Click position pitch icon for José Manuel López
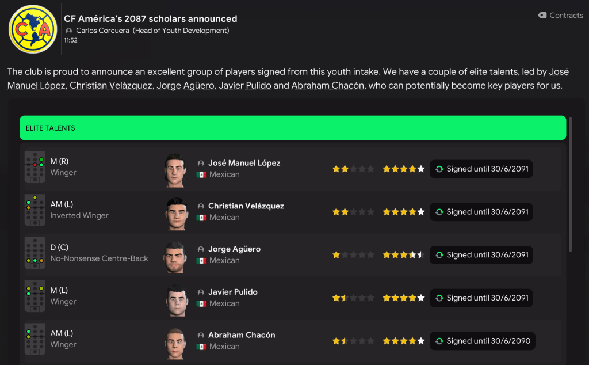Image resolution: width=589 pixels, height=365 pixels. (x=35, y=168)
